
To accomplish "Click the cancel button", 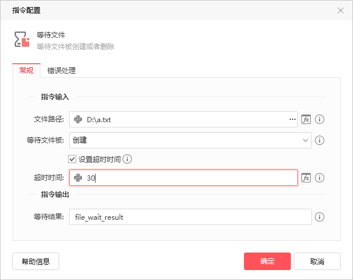I will pyautogui.click(x=317, y=261).
